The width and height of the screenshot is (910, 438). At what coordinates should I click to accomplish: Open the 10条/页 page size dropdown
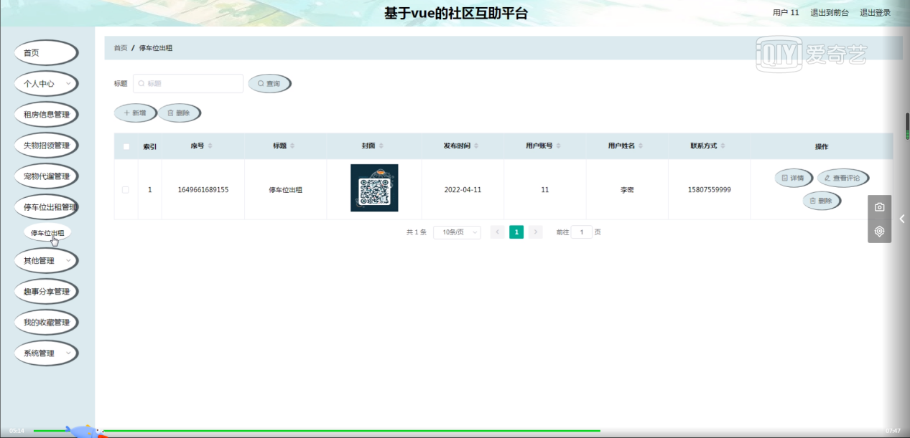(x=457, y=232)
